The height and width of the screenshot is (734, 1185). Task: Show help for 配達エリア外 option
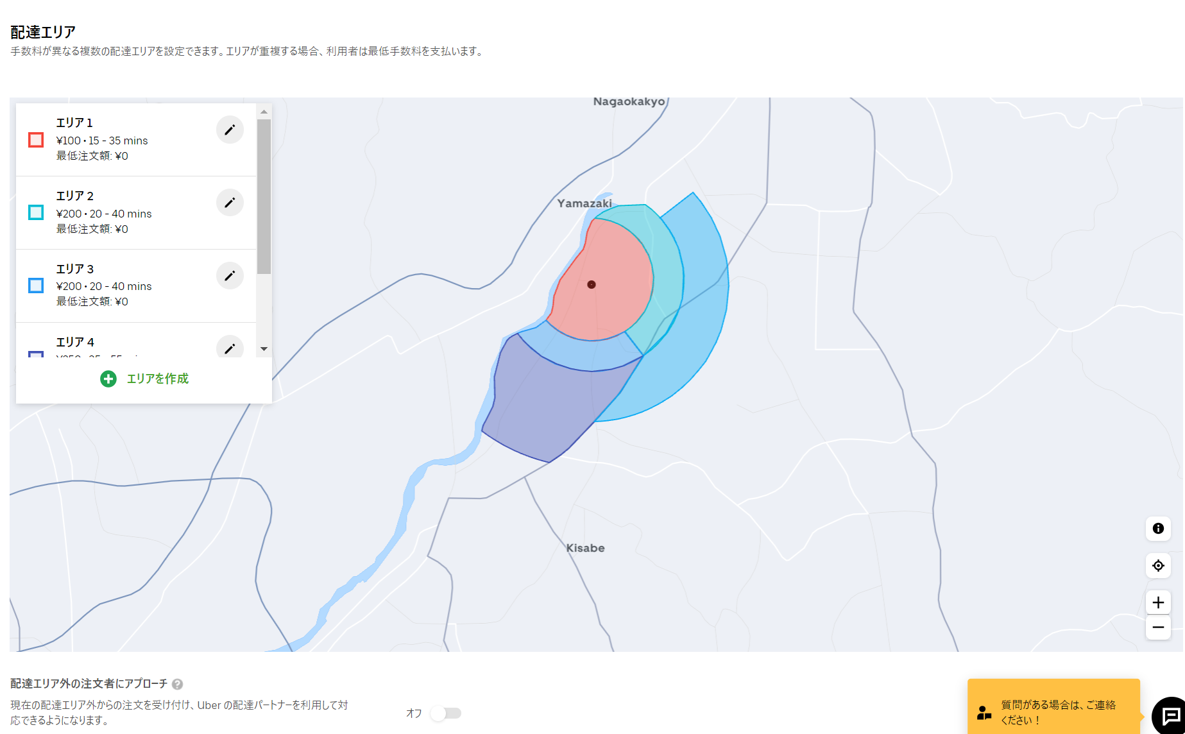pos(178,684)
